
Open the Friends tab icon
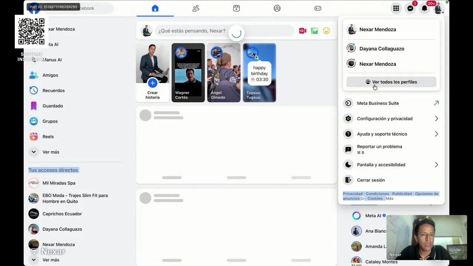196,8
